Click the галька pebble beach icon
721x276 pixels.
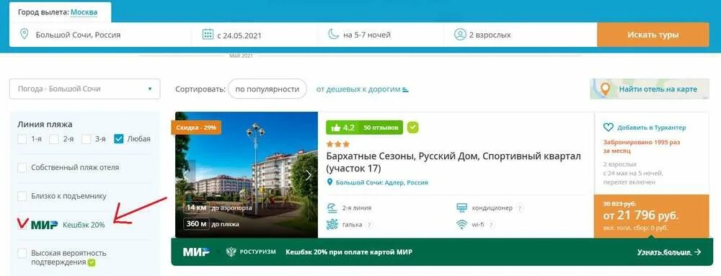tap(332, 225)
